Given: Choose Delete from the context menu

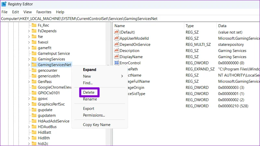Looking at the screenshot, I should click(x=89, y=92).
